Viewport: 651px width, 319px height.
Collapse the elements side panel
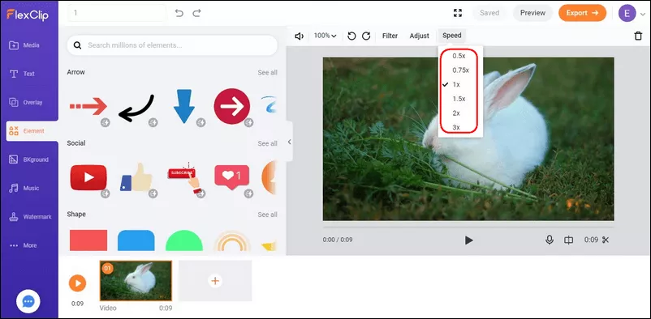(290, 142)
